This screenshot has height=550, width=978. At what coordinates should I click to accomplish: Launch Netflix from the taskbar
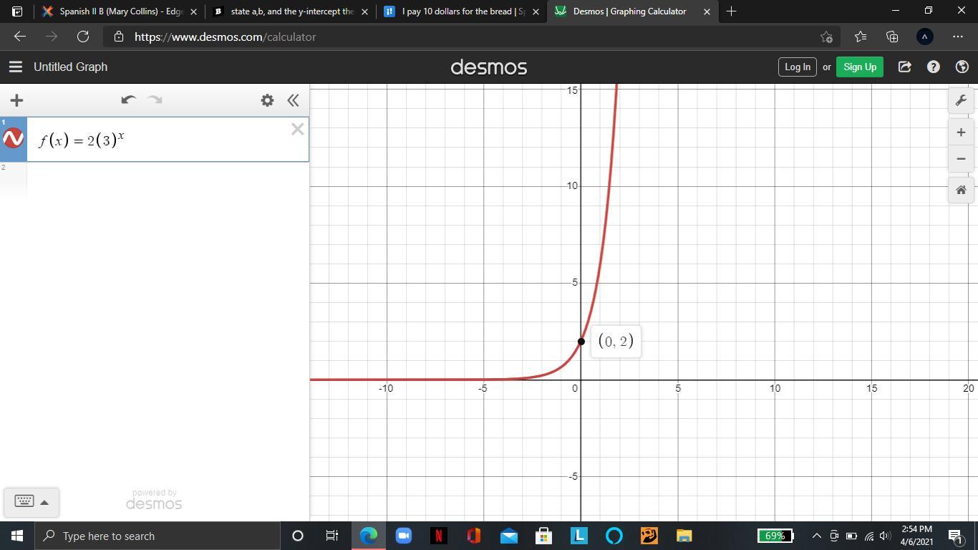coord(439,536)
